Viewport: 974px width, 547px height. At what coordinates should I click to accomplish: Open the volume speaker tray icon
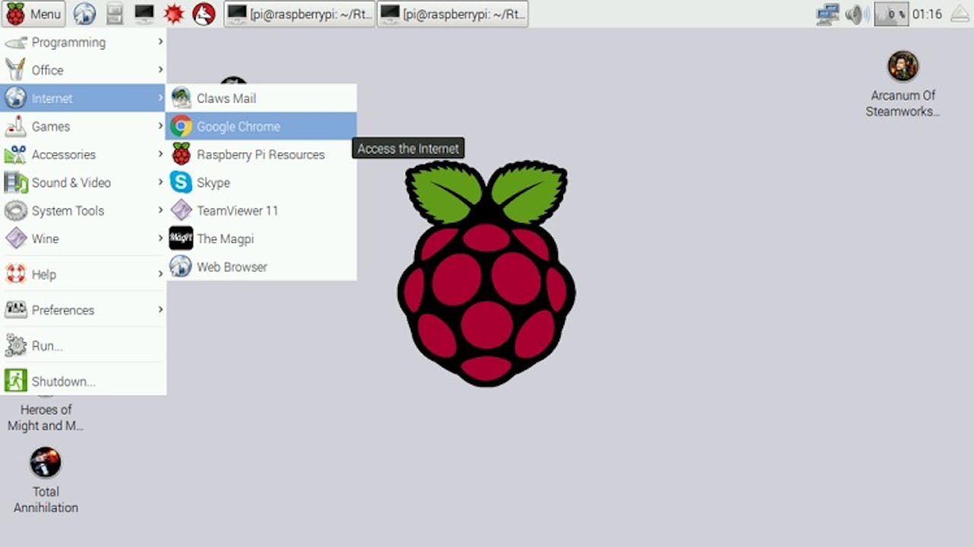coord(857,14)
